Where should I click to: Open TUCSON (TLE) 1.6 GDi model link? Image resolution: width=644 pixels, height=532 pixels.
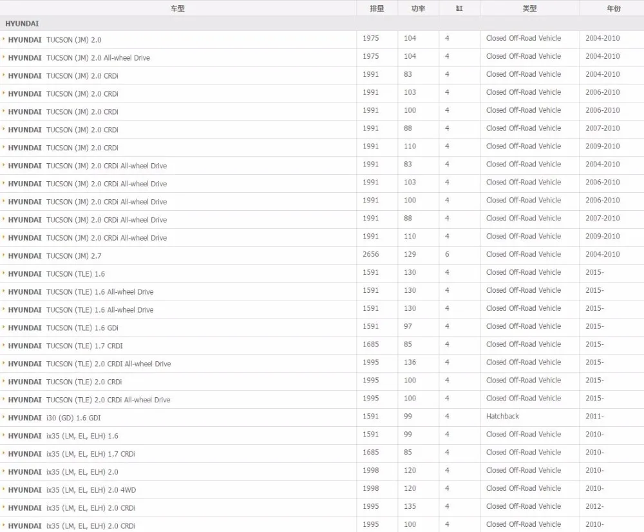[63, 328]
